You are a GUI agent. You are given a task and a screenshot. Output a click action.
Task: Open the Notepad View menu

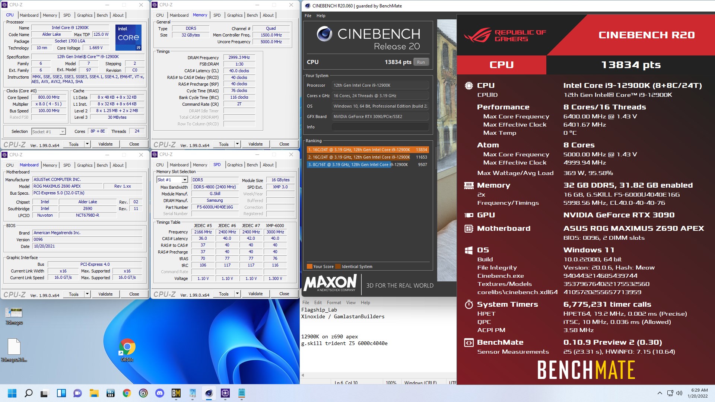(351, 303)
